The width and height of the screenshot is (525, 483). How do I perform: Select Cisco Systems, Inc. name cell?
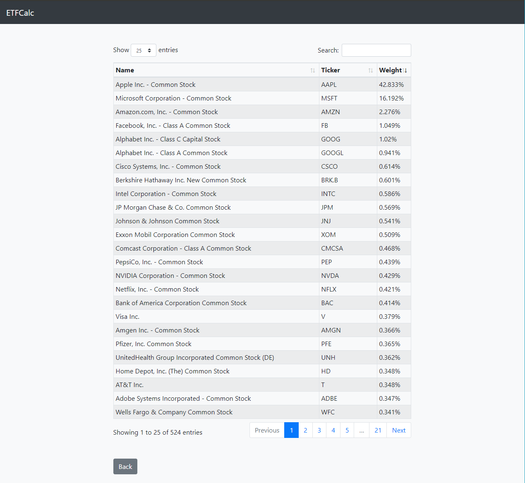click(x=216, y=166)
